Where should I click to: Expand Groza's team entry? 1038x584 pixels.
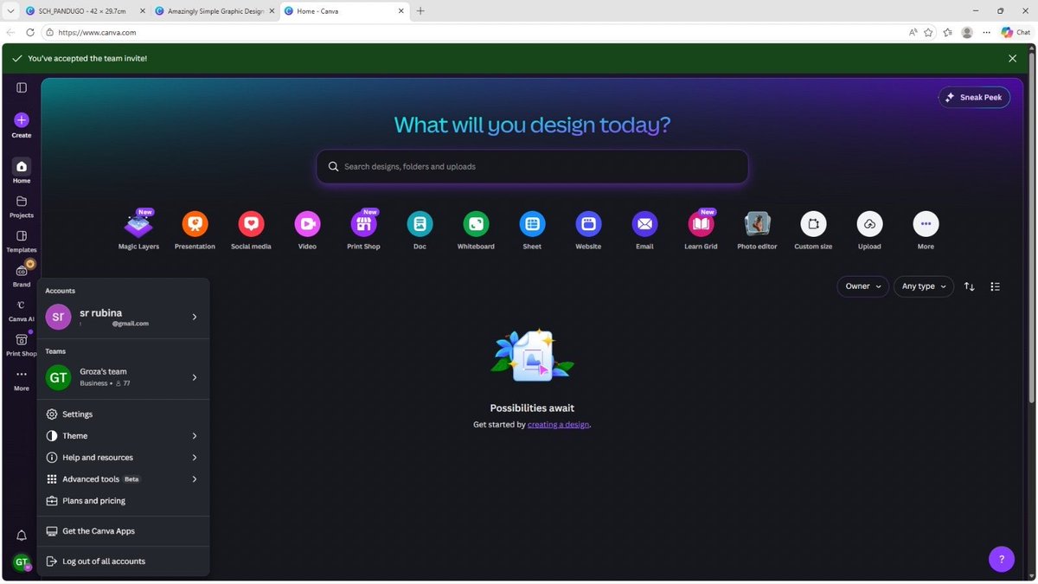tap(123, 377)
